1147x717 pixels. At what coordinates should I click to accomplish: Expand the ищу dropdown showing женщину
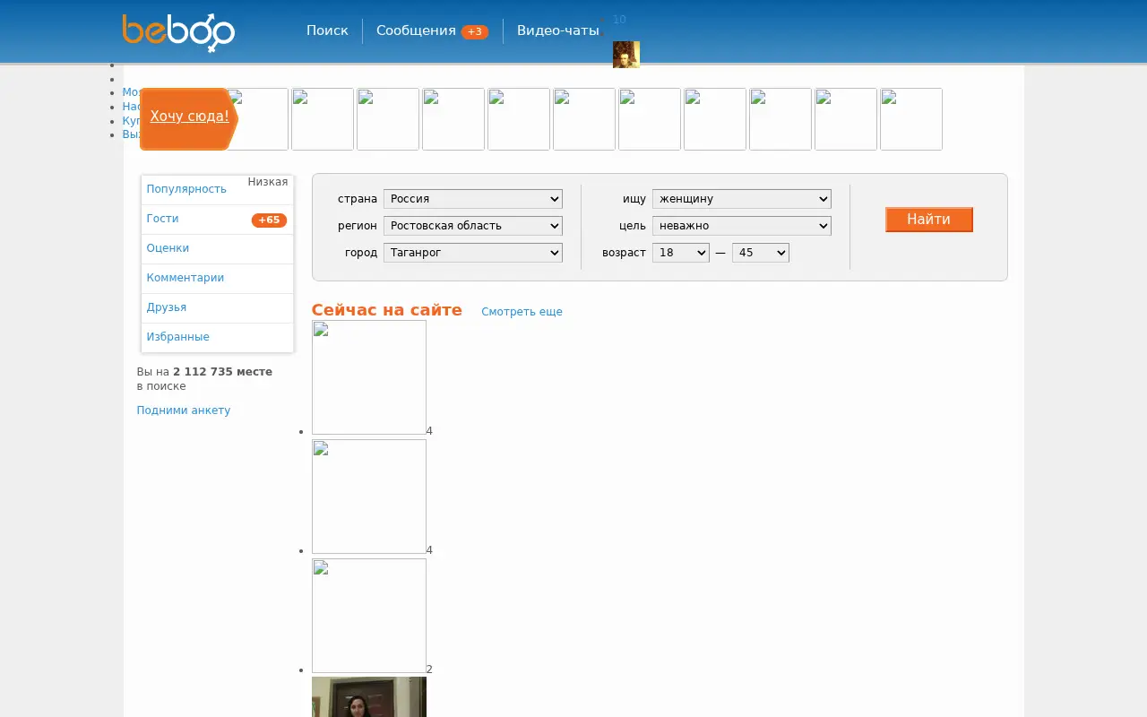[742, 199]
